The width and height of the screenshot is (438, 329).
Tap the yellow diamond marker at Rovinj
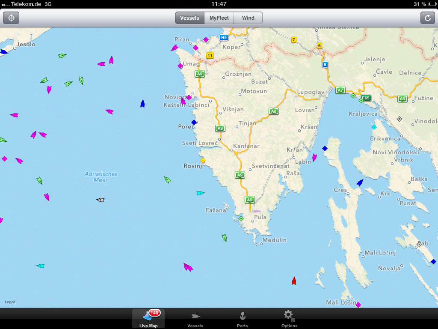click(203, 161)
